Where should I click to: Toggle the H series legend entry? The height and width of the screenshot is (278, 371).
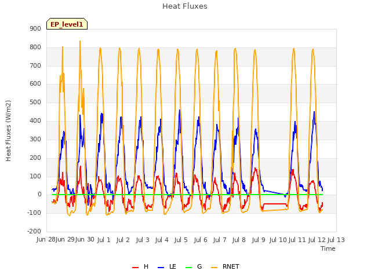click(140, 266)
